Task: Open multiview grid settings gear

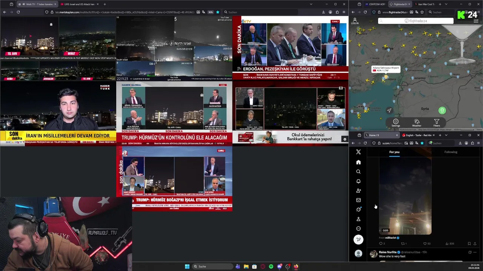Action: point(345,139)
